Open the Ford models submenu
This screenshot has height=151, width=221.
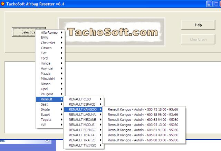coord(50,58)
